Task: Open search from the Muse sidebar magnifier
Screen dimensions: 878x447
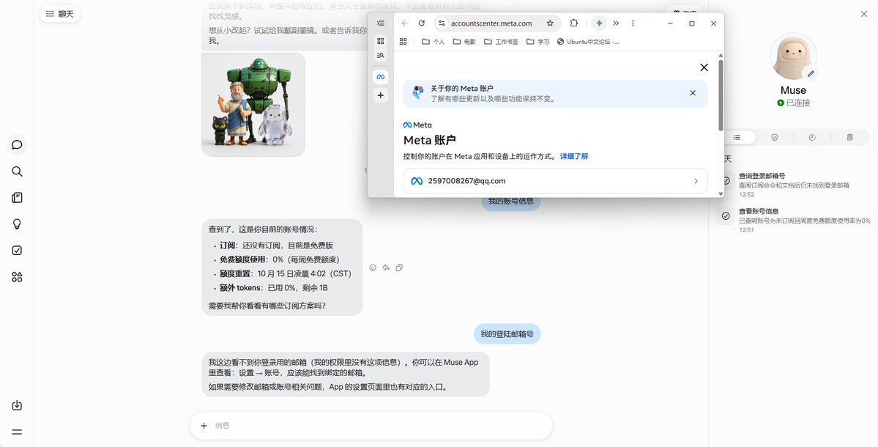Action: click(x=17, y=171)
